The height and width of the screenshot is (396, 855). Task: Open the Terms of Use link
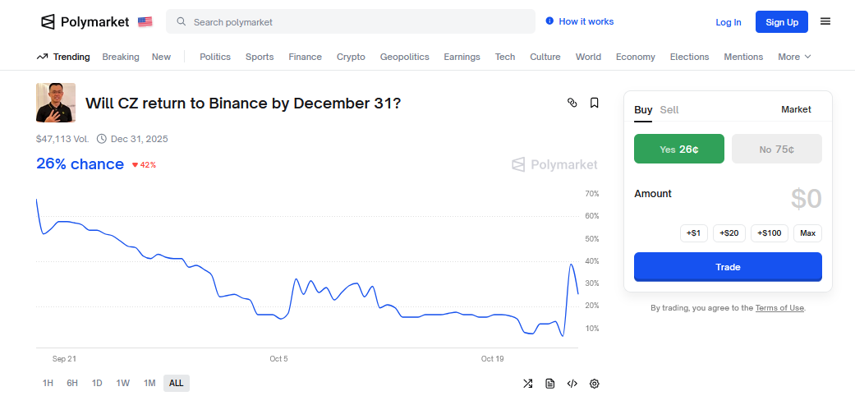779,308
